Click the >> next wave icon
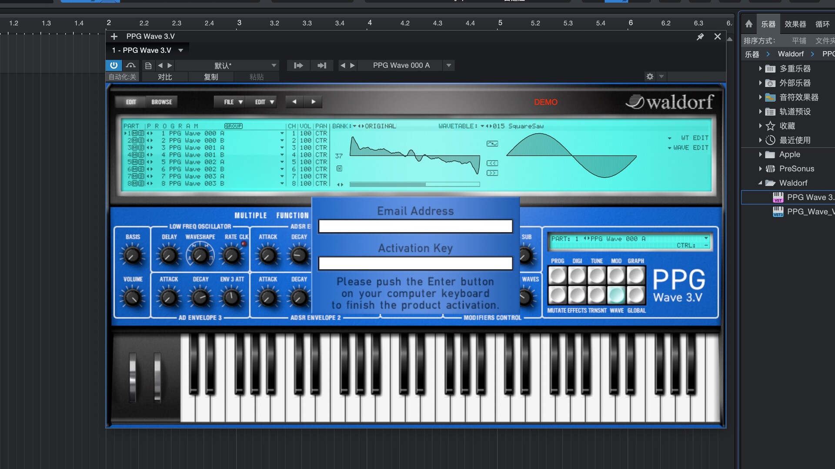 [492, 173]
